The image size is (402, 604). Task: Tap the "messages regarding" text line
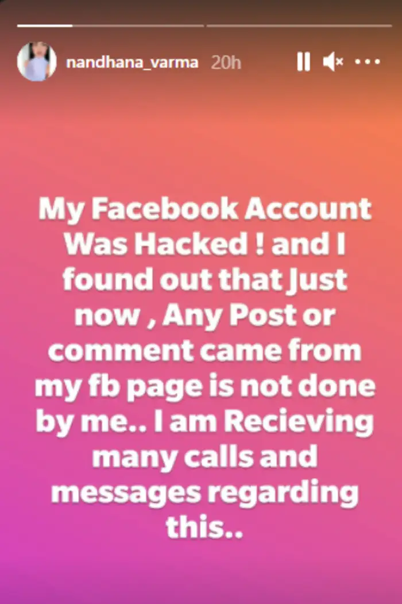(205, 494)
